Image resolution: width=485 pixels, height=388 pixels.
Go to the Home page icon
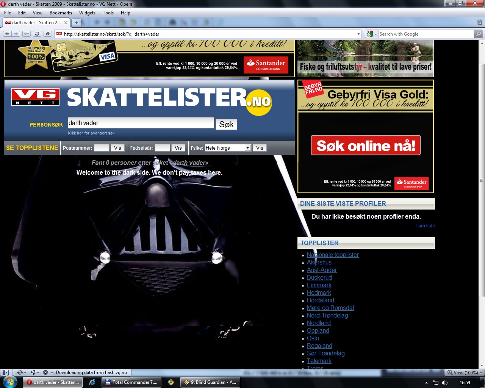47,34
